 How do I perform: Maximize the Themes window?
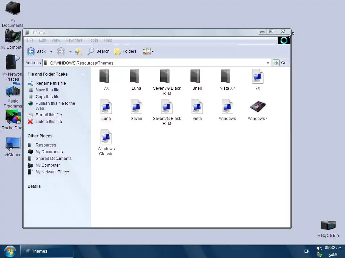point(271,32)
